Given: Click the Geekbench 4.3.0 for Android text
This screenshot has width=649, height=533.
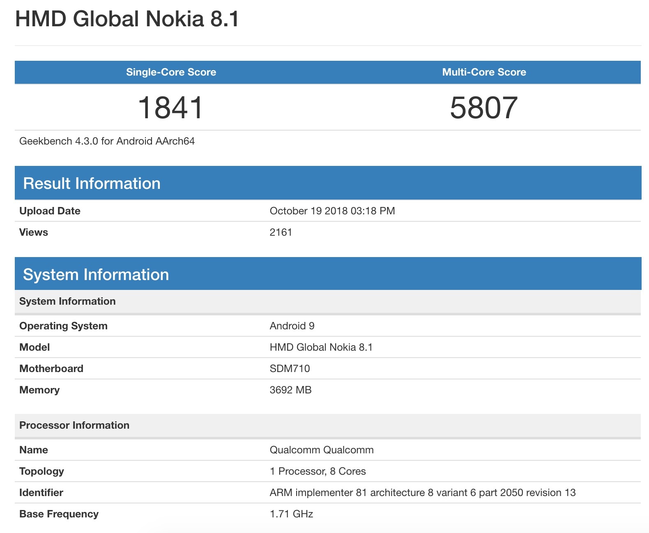Looking at the screenshot, I should point(107,141).
